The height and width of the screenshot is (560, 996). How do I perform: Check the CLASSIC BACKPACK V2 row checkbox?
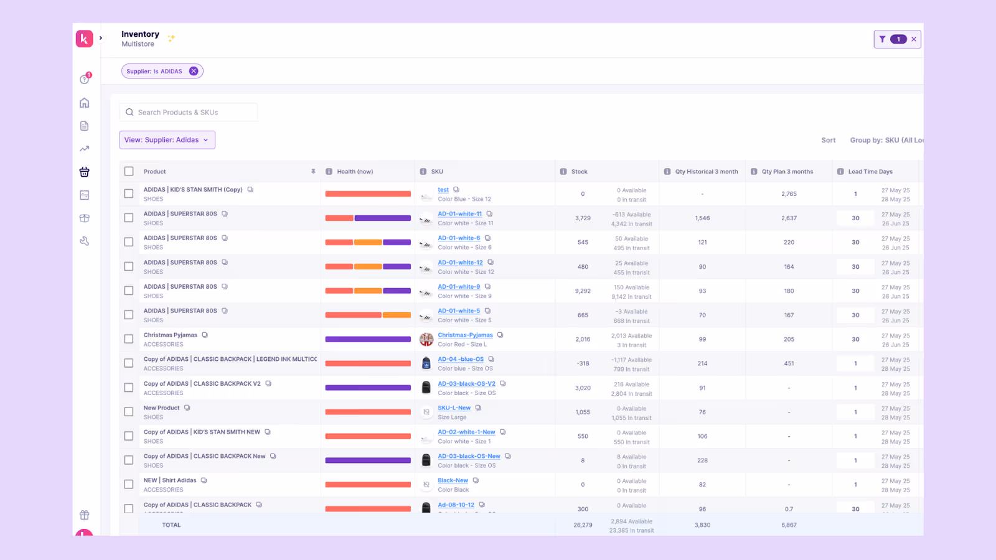pyautogui.click(x=129, y=388)
